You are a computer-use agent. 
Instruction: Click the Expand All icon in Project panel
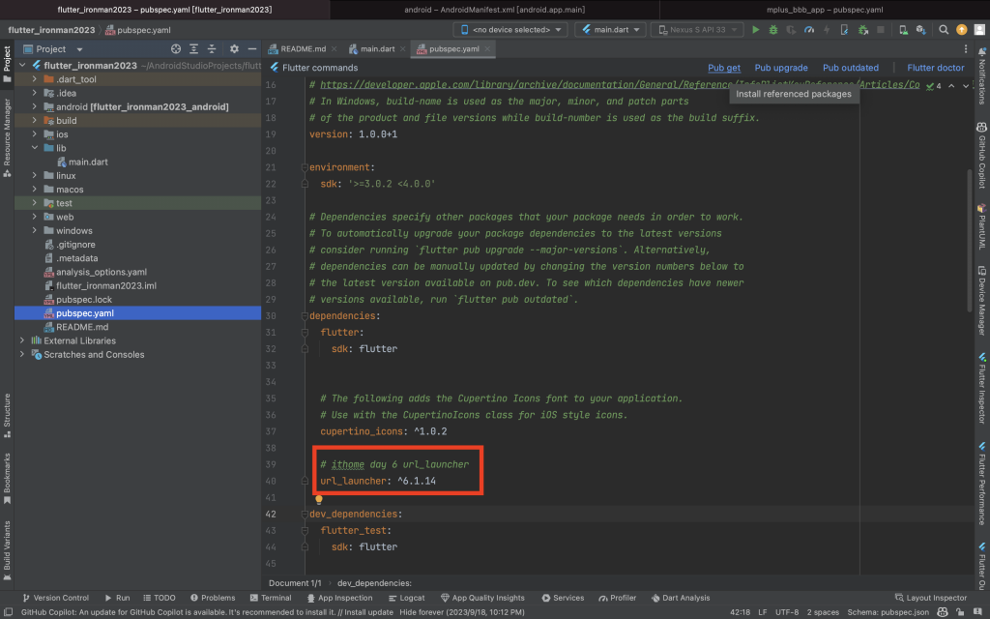(x=193, y=48)
